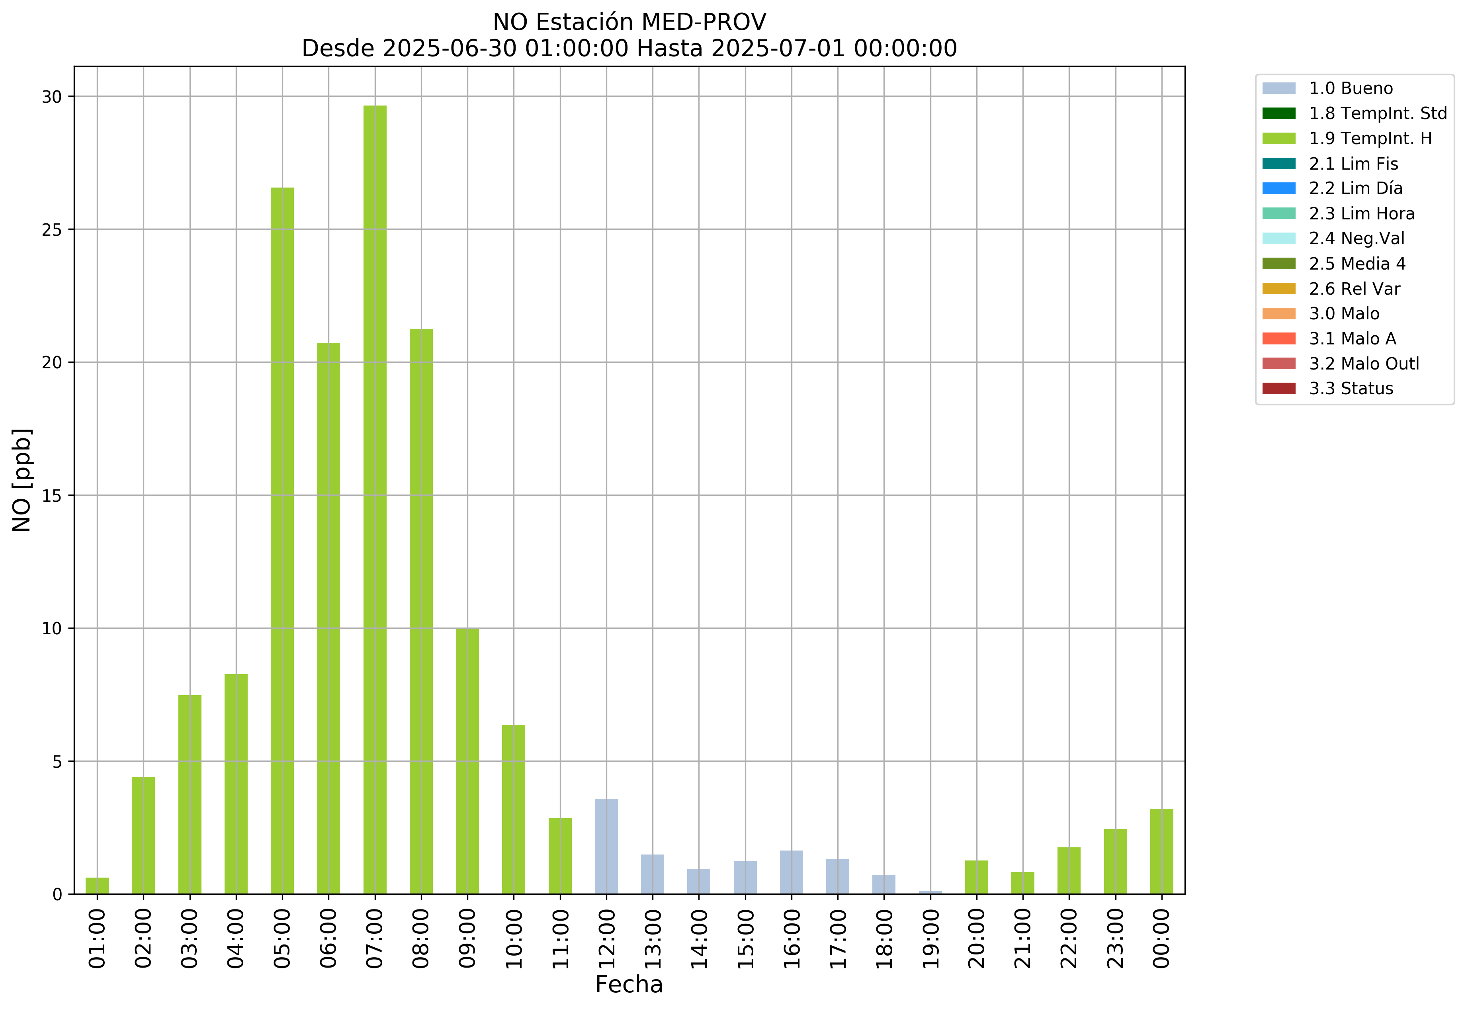Click the y-axis tick label '20'
The width and height of the screenshot is (1466, 1009).
click(x=53, y=363)
